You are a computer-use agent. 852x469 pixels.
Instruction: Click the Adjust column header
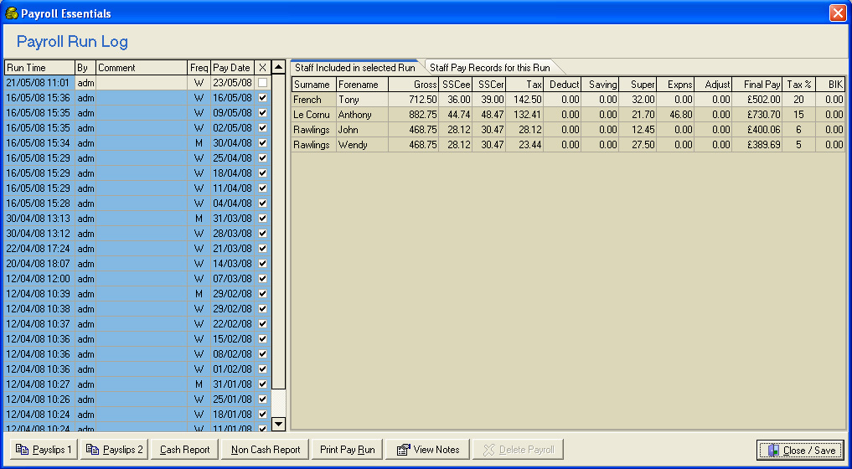pyautogui.click(x=712, y=85)
